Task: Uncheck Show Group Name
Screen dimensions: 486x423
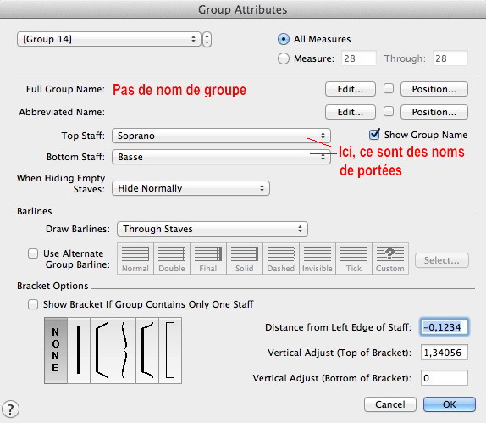Action: [x=374, y=135]
